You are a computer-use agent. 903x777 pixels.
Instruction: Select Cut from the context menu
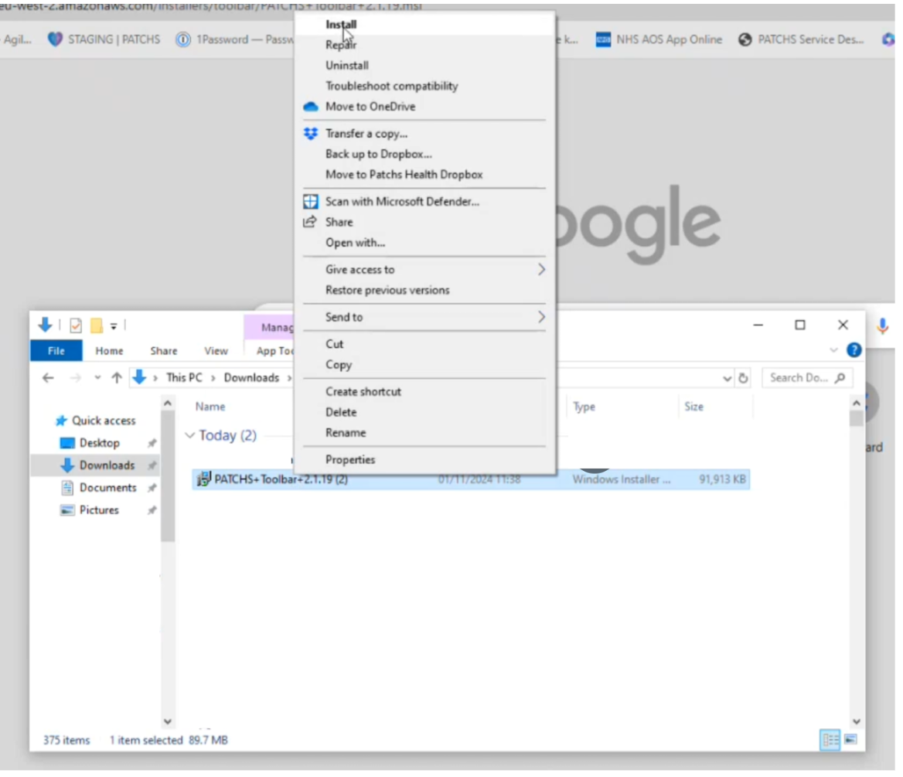tap(334, 345)
